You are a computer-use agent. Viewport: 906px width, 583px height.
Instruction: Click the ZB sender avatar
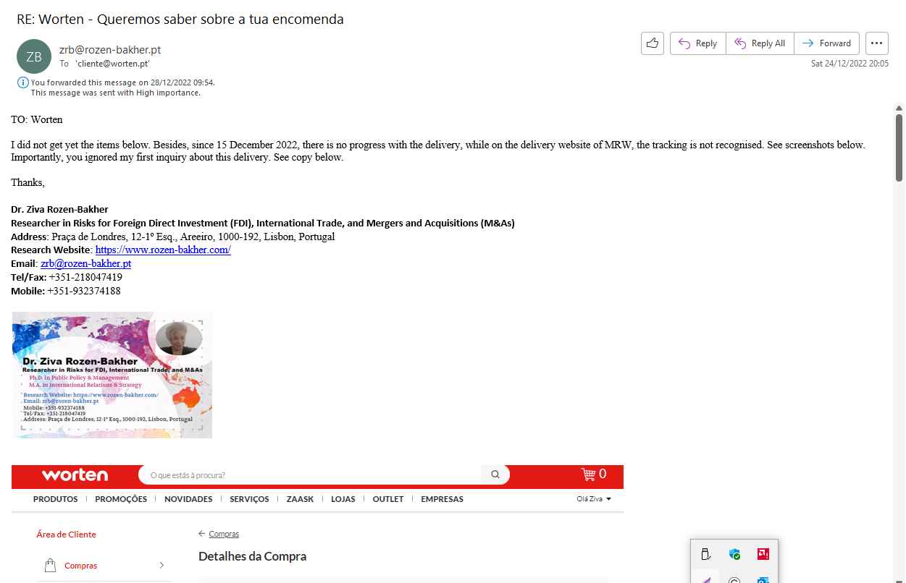coord(34,56)
